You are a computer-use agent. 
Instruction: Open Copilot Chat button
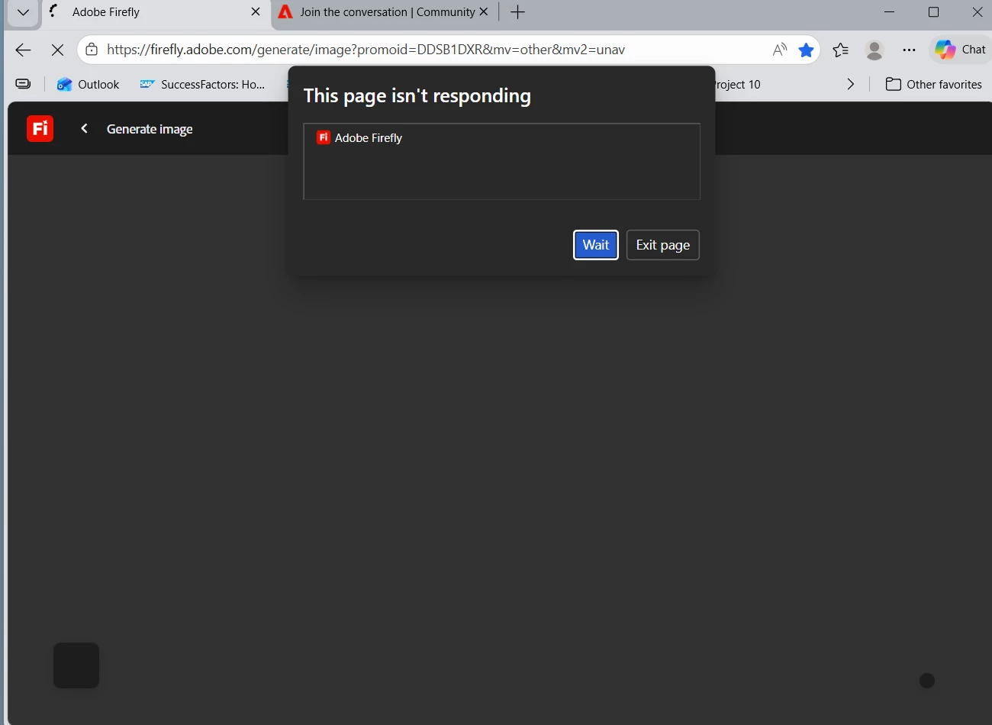click(960, 50)
